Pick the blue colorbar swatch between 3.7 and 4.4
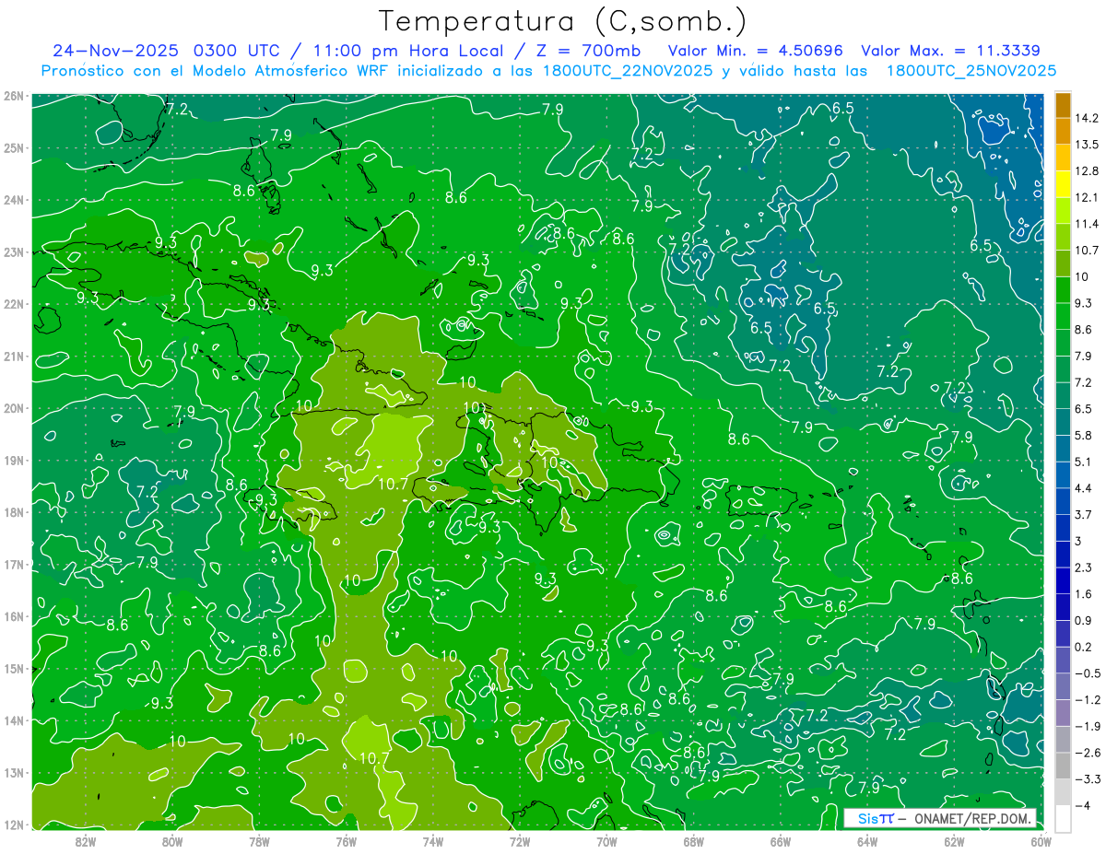Viewport: 1106px width, 854px height. click(x=1063, y=502)
